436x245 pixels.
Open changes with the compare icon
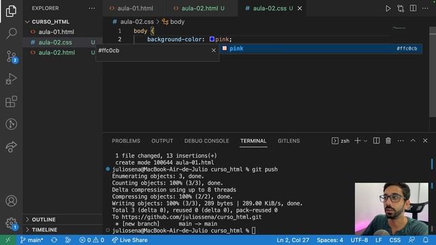pos(401,8)
